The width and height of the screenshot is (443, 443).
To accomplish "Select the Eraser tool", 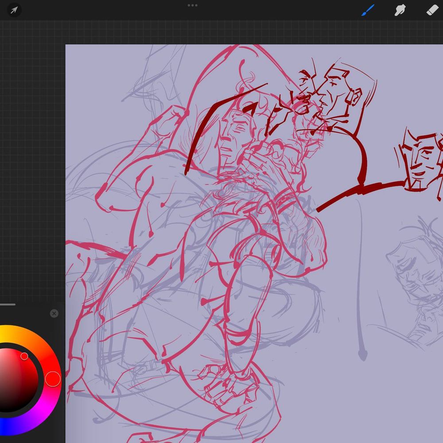I will pos(432,10).
